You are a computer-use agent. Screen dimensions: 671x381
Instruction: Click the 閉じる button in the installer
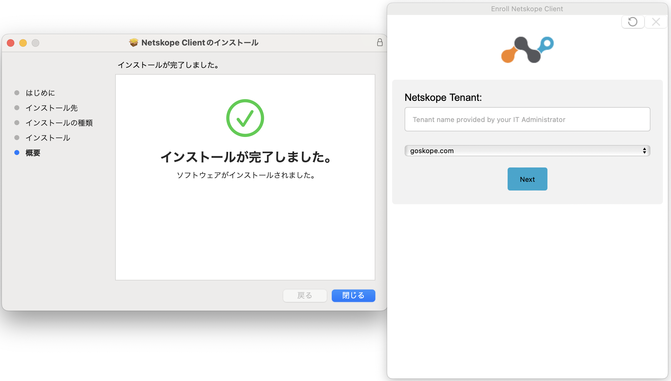353,295
